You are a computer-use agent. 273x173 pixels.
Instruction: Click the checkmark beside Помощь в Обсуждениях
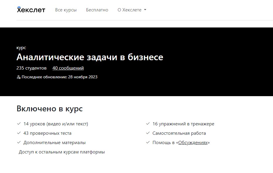click(148, 142)
